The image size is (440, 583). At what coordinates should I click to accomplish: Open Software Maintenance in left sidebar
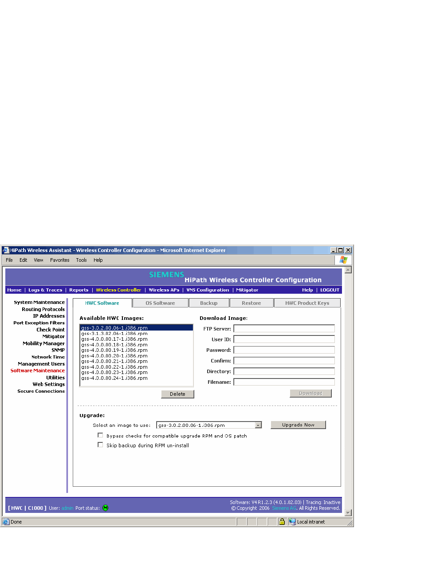click(38, 370)
